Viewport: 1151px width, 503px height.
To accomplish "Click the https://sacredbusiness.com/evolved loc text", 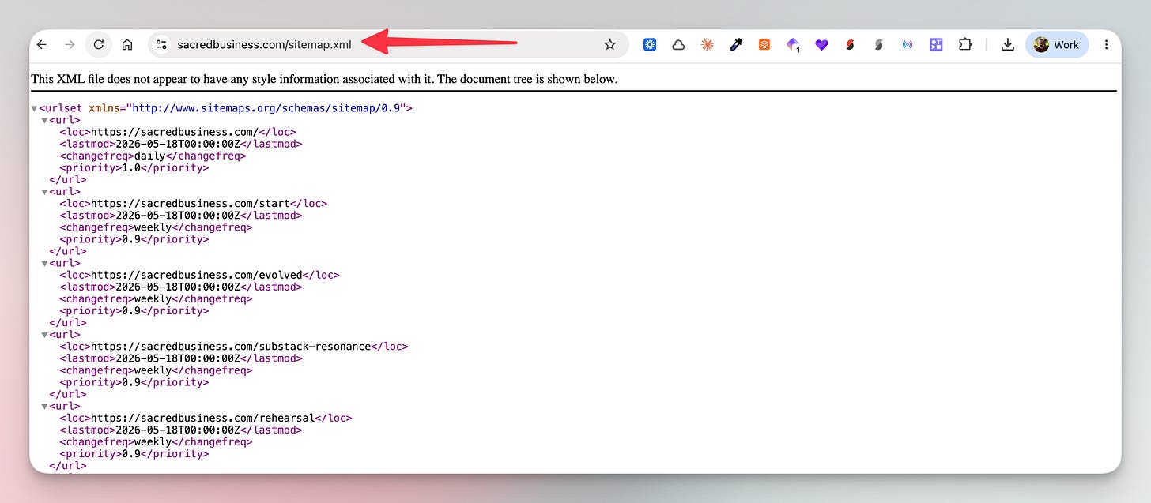I will tap(198, 275).
